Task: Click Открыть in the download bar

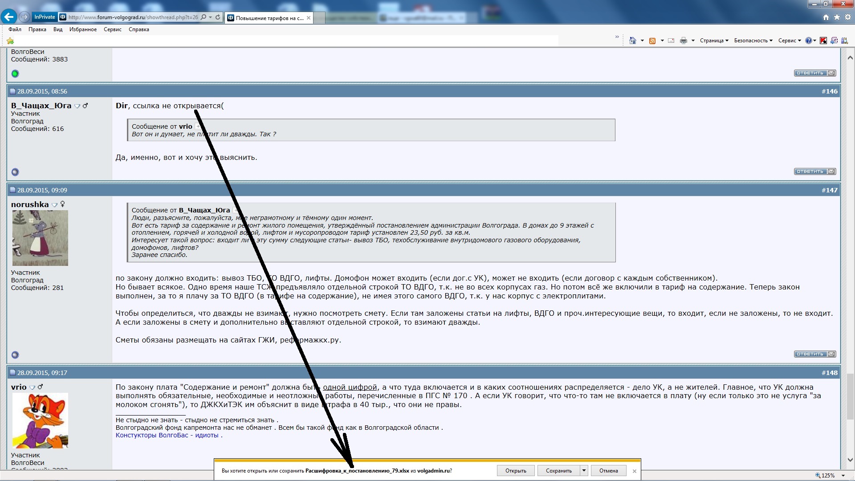Action: pos(516,471)
